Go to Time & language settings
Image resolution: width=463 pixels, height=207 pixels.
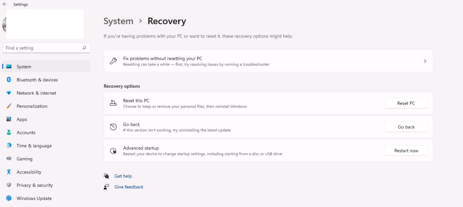[x=34, y=146]
